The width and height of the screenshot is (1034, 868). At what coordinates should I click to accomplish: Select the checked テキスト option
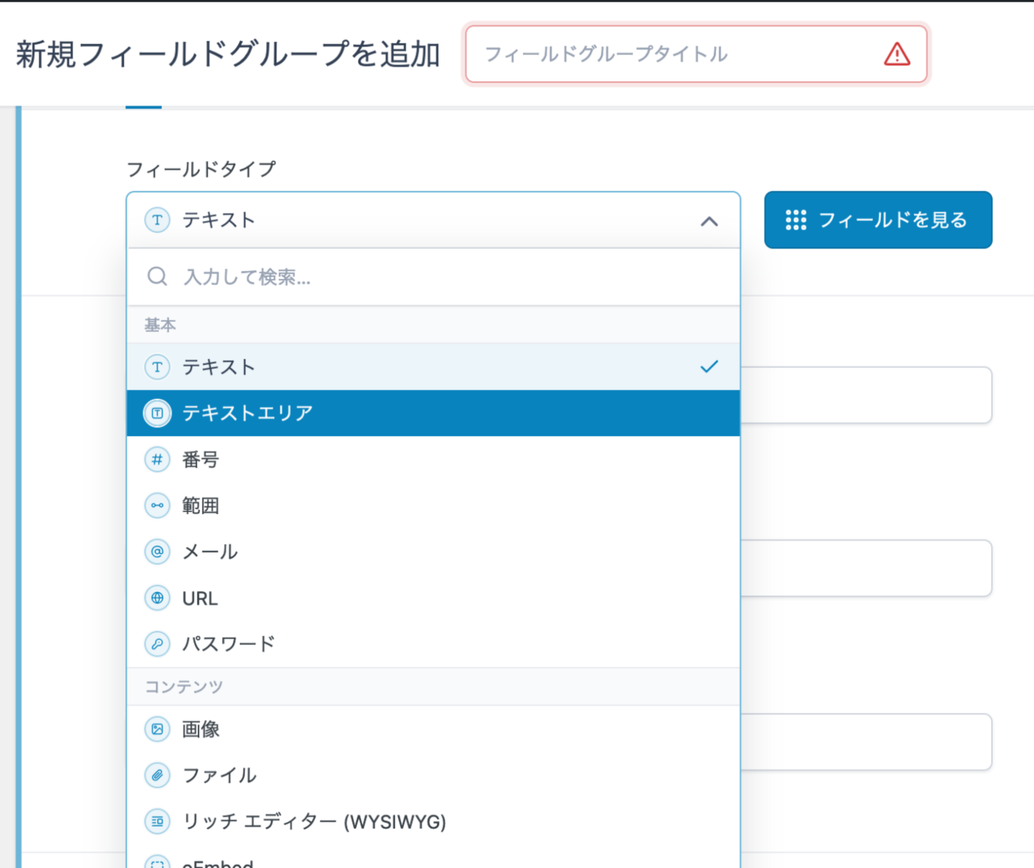(x=219, y=367)
